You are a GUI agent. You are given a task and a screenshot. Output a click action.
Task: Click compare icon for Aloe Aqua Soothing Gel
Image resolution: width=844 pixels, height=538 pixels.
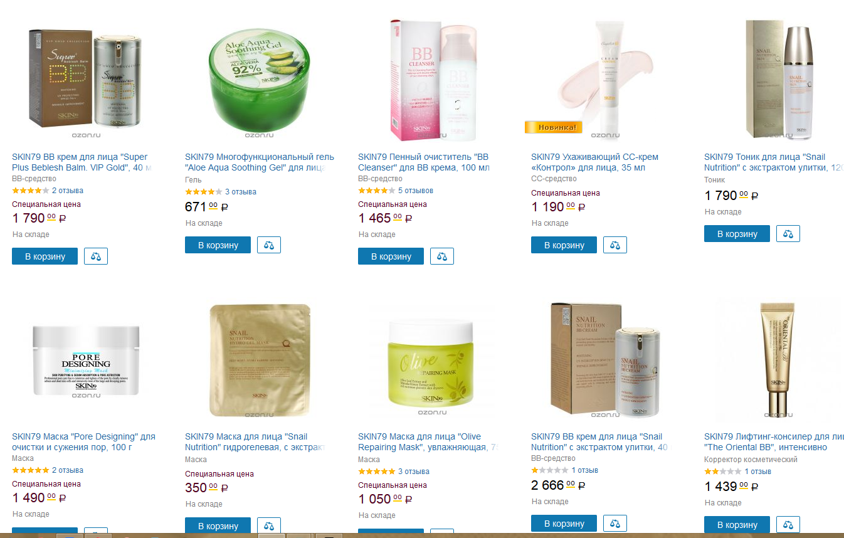tap(269, 245)
